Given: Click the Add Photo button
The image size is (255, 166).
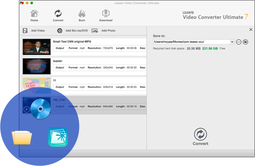Looking at the screenshot, I should [x=103, y=31].
